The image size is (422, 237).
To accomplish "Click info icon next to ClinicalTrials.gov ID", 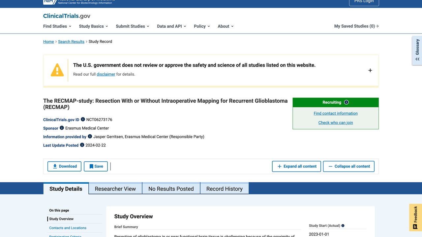I will point(83,119).
